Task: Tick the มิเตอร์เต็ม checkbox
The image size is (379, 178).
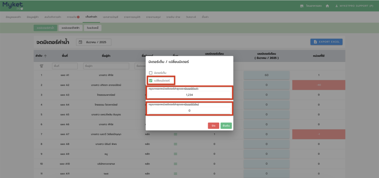Action: [x=151, y=73]
